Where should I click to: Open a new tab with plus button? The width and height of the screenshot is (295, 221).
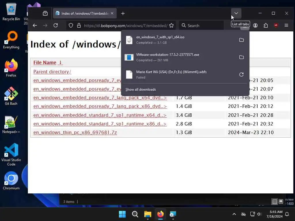click(123, 13)
